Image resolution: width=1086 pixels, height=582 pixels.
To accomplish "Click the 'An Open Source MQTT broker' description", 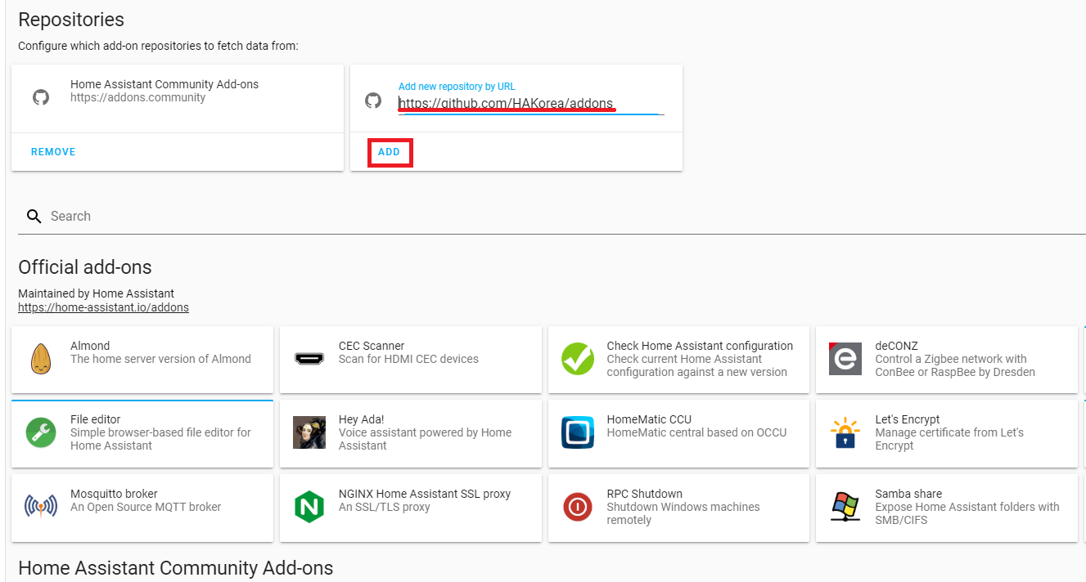I will (x=146, y=507).
